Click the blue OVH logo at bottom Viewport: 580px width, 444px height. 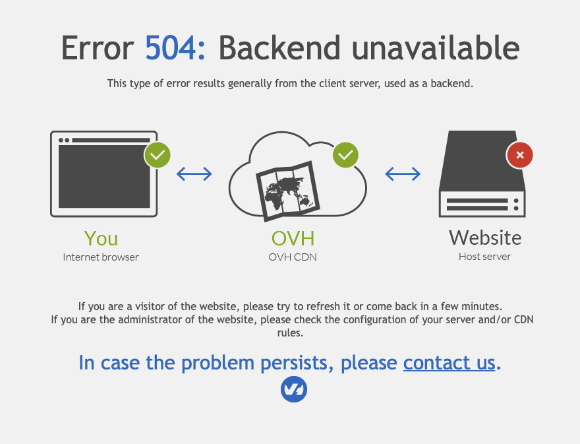click(294, 389)
